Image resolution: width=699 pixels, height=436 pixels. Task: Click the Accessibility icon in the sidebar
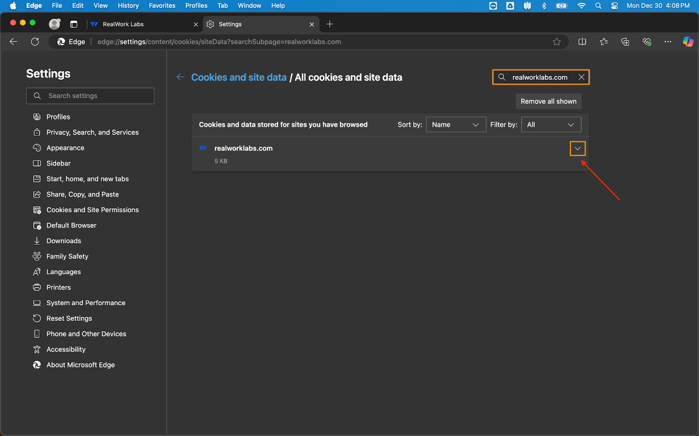[37, 349]
